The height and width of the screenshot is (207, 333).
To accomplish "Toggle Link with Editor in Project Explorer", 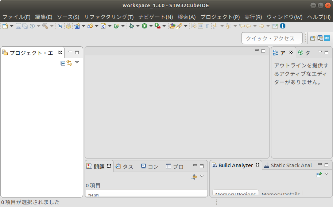I will pos(69,63).
